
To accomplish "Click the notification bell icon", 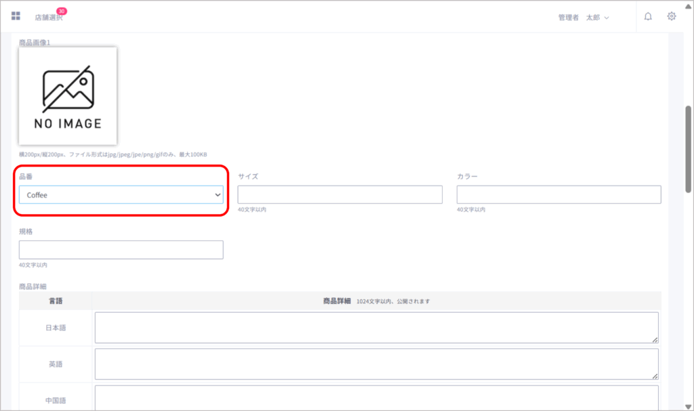I will (648, 16).
